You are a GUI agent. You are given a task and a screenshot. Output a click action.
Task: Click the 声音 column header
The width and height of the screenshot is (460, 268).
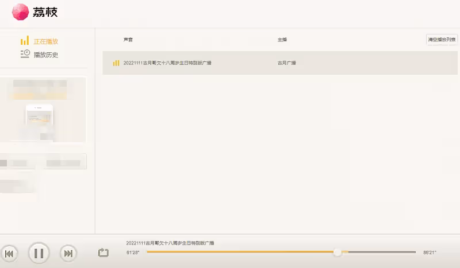[x=128, y=40]
